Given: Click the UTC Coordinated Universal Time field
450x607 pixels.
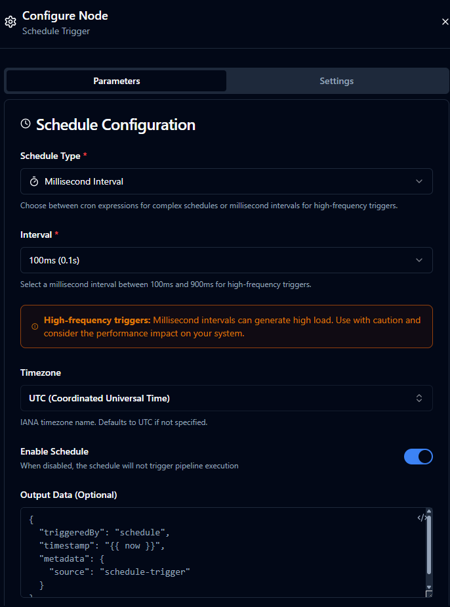Looking at the screenshot, I should tap(226, 398).
